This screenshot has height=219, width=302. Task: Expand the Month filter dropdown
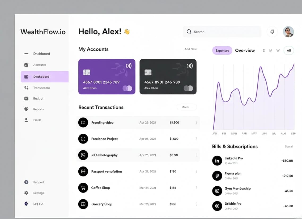click(x=187, y=107)
